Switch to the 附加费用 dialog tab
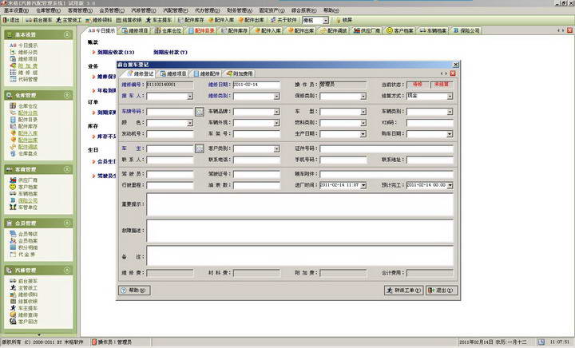Screen dimensions: 575x348 [x=240, y=73]
